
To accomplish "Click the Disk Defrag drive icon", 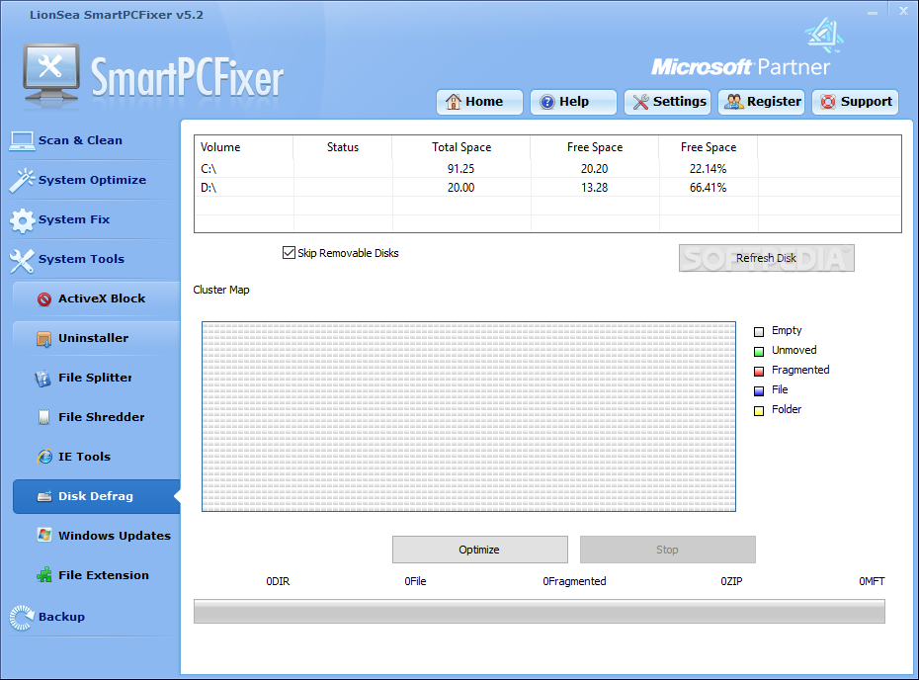I will pos(44,496).
